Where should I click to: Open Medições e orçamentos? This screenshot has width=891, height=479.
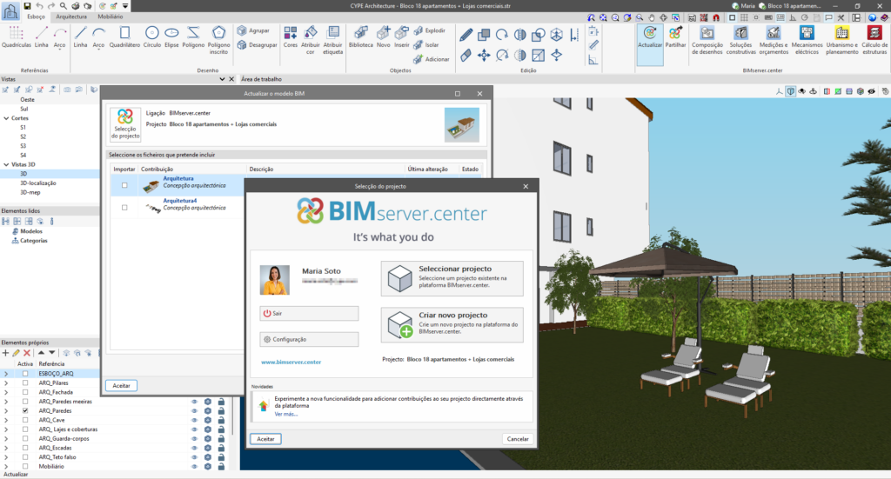(x=774, y=40)
